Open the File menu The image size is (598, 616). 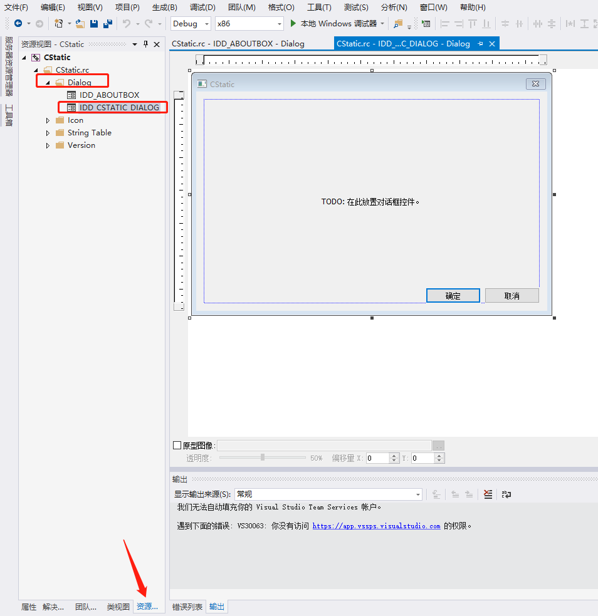coord(16,8)
